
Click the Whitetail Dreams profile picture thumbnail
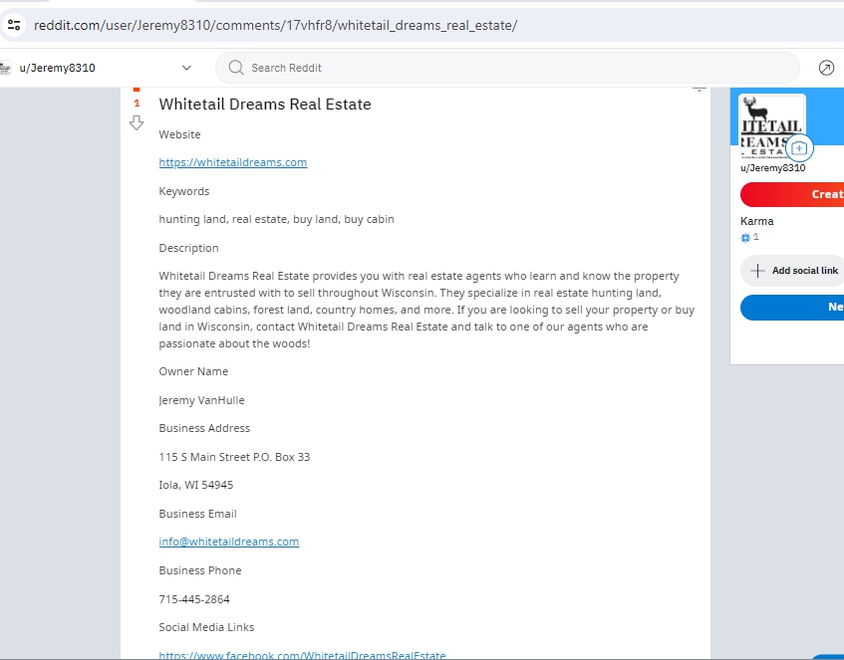[771, 126]
